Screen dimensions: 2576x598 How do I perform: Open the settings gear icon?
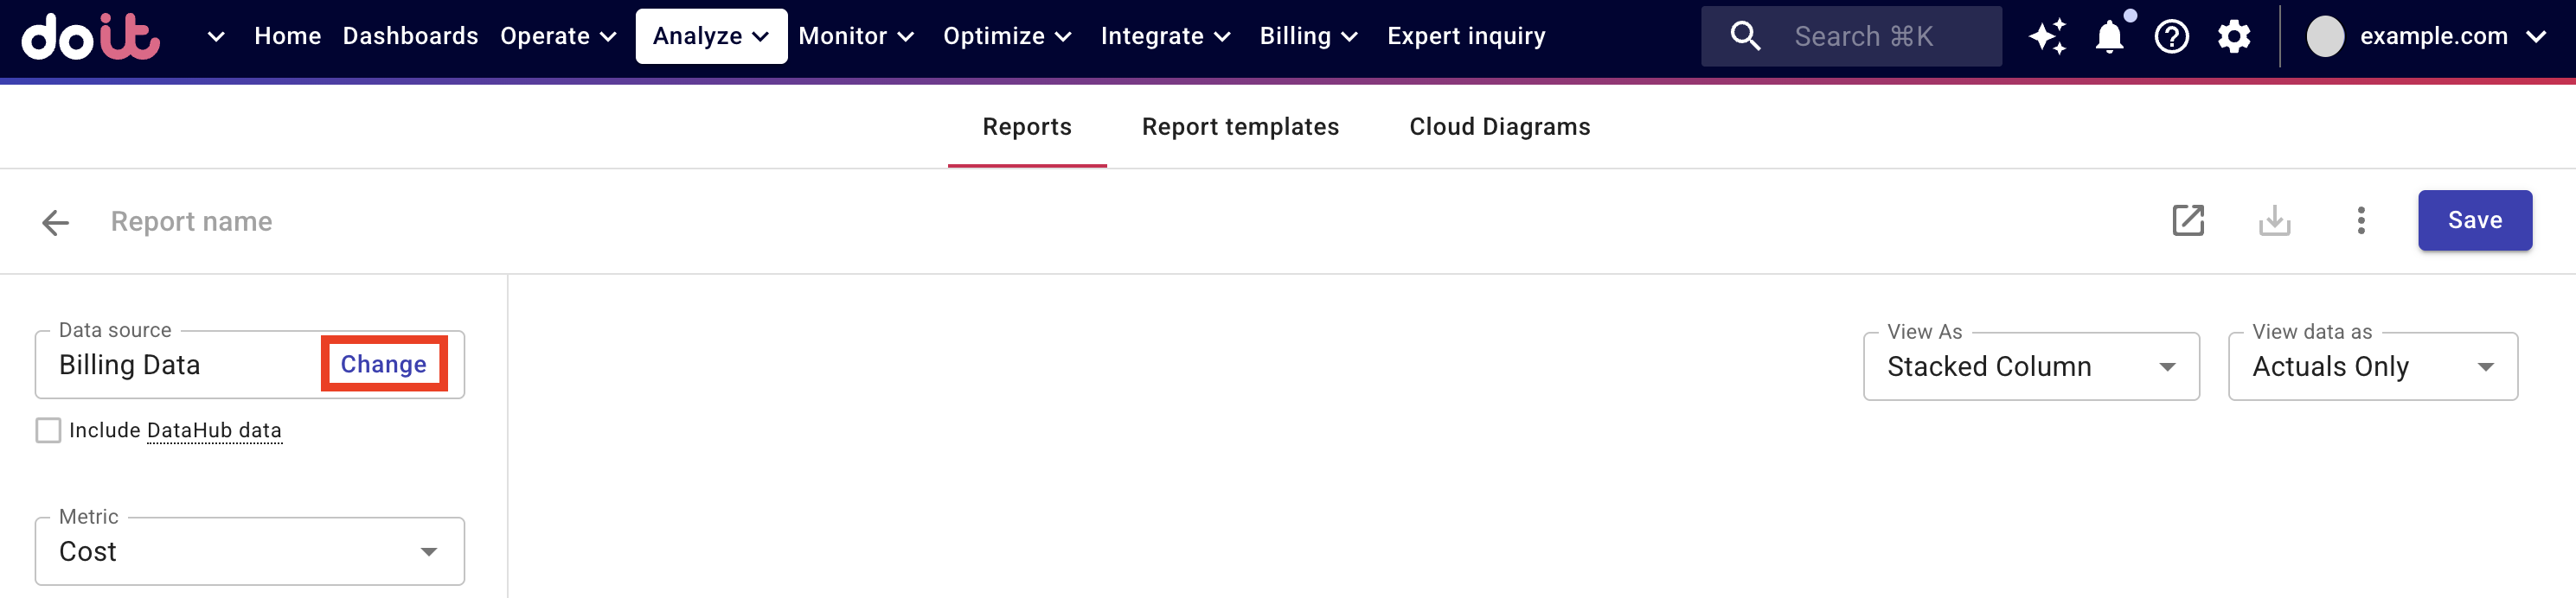[2233, 37]
